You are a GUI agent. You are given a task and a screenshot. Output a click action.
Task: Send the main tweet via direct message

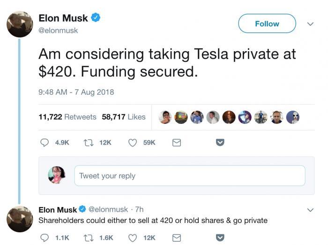pos(177,143)
